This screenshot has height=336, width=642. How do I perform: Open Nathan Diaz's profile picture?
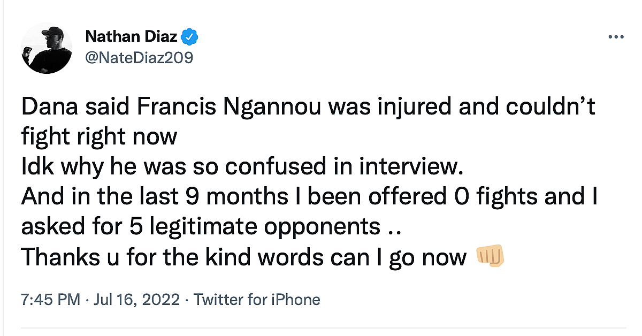point(47,48)
